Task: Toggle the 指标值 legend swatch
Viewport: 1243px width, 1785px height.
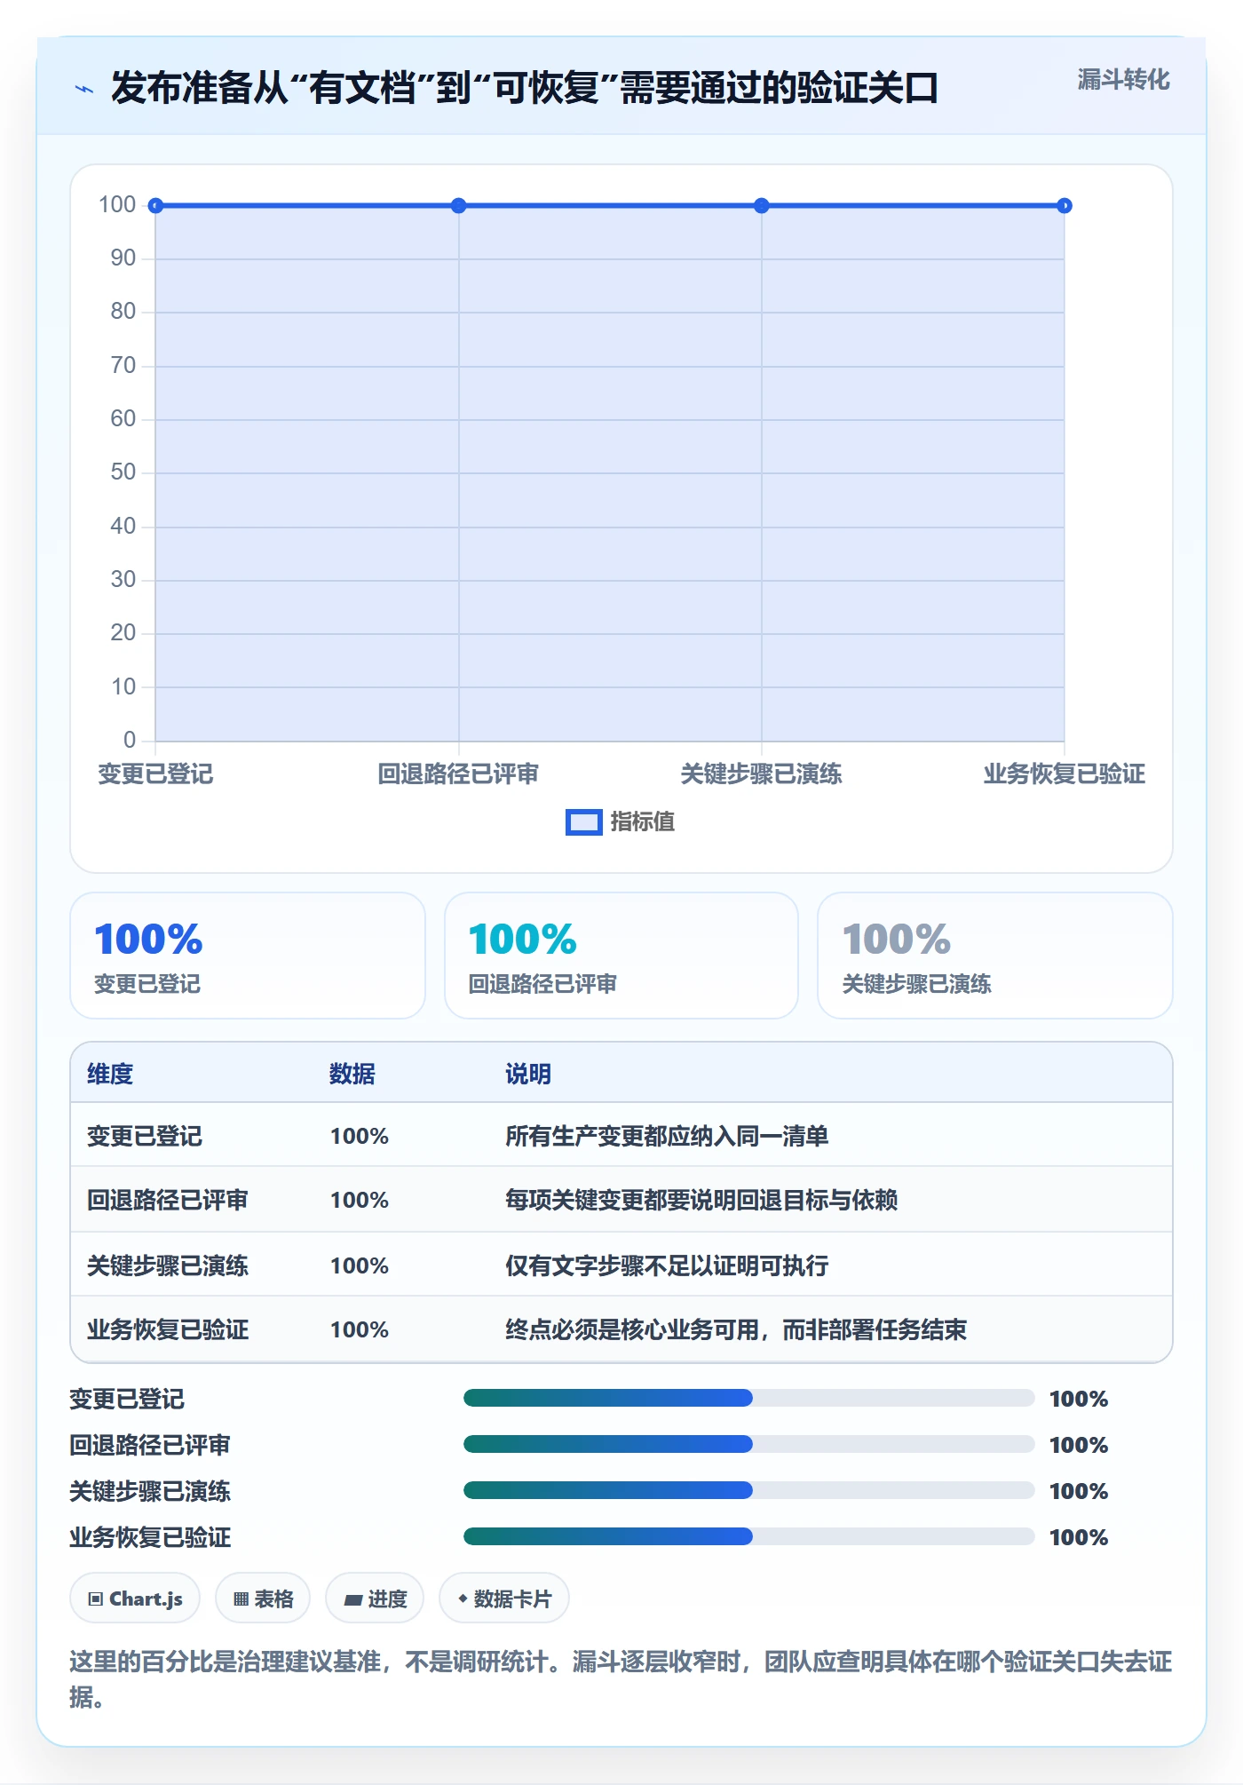Action: coord(583,822)
